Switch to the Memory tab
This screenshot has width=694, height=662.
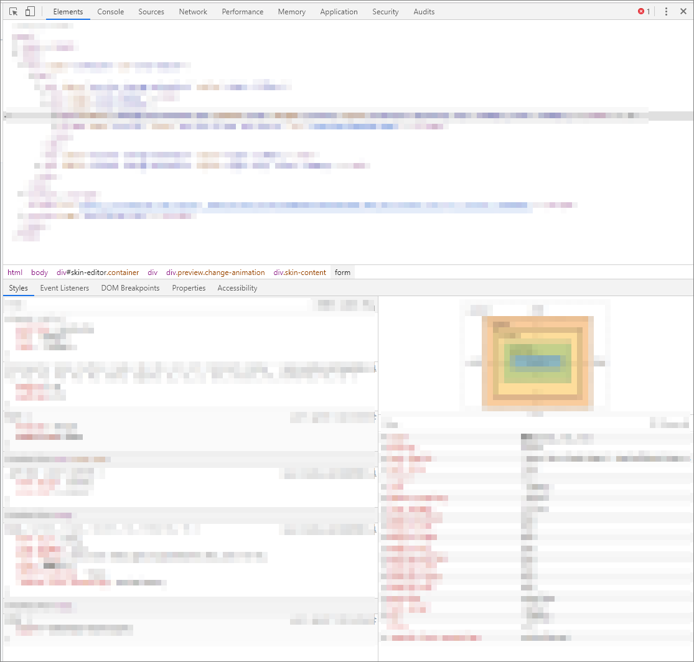(x=292, y=12)
